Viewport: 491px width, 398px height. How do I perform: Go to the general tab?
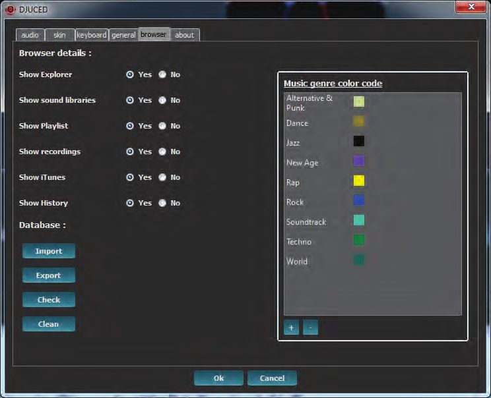123,35
